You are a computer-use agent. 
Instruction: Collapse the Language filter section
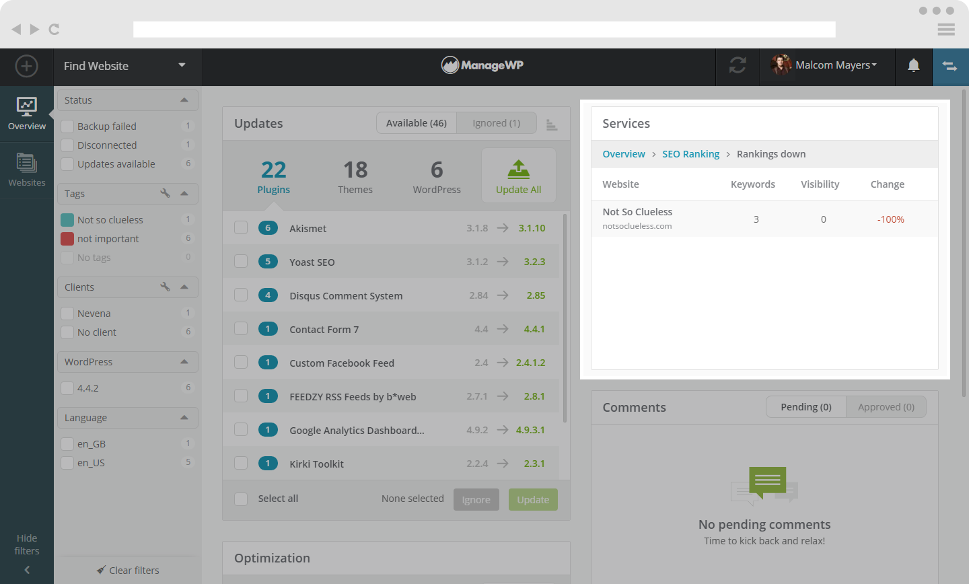(184, 418)
